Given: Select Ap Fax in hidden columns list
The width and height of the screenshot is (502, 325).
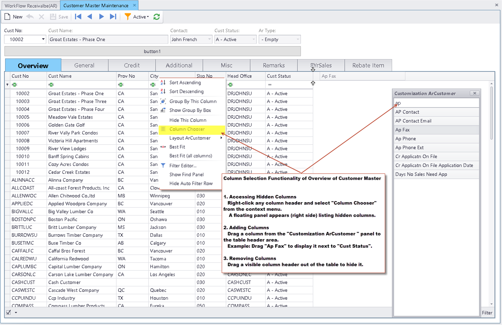Looking at the screenshot, I should click(402, 130).
